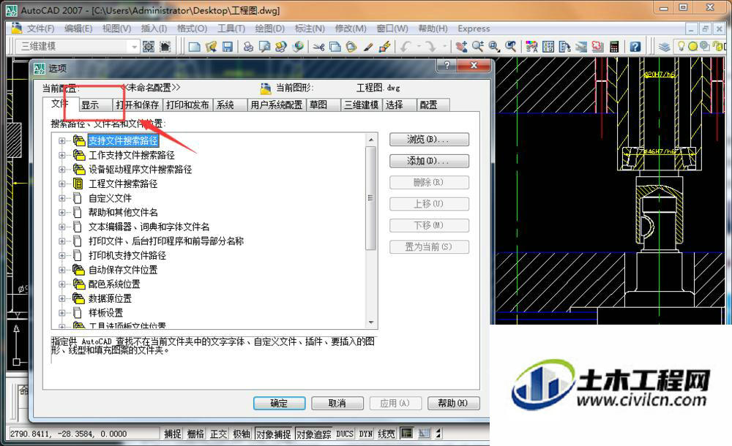Click the 取消 button

[x=337, y=403]
